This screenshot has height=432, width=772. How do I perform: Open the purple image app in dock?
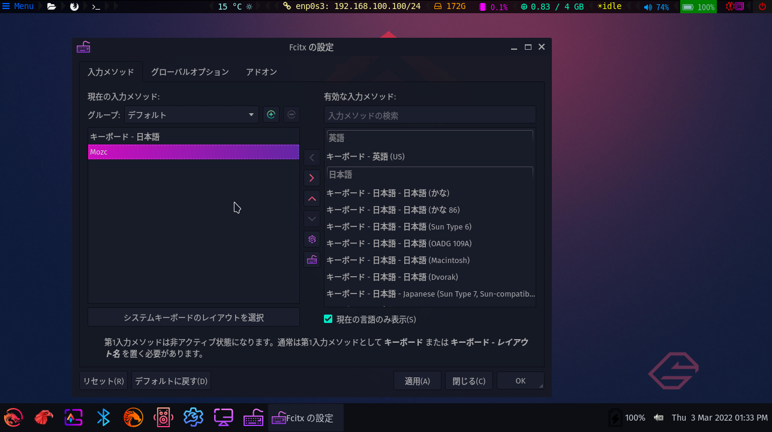[73, 417]
